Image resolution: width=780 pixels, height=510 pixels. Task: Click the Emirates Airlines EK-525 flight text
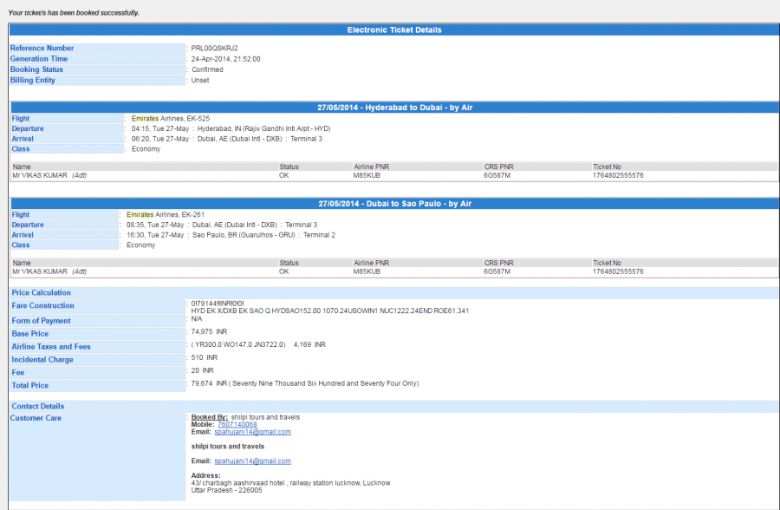[x=171, y=118]
